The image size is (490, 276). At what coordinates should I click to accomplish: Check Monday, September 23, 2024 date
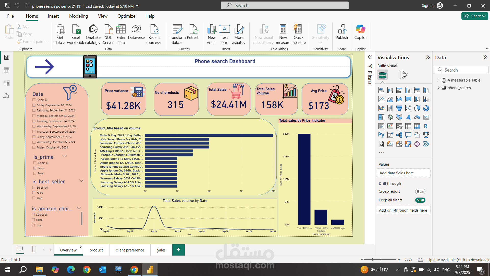(x=34, y=116)
